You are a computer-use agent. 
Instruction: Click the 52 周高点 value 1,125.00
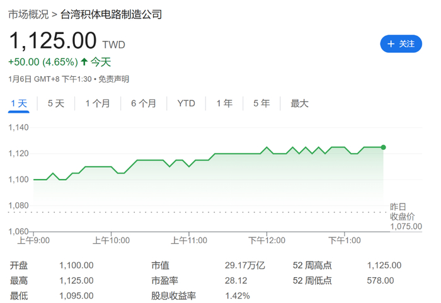[384, 265]
